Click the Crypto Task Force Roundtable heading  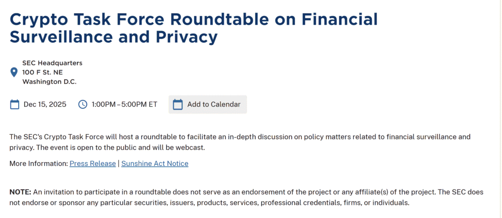coord(193,19)
